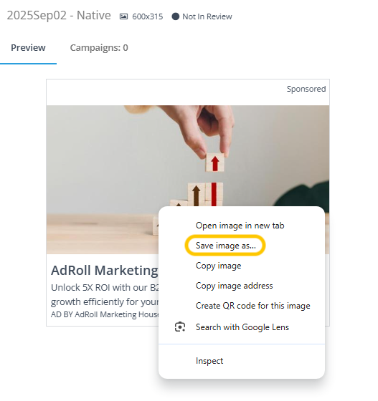Click the Google Lens icon in context menu

pyautogui.click(x=180, y=327)
